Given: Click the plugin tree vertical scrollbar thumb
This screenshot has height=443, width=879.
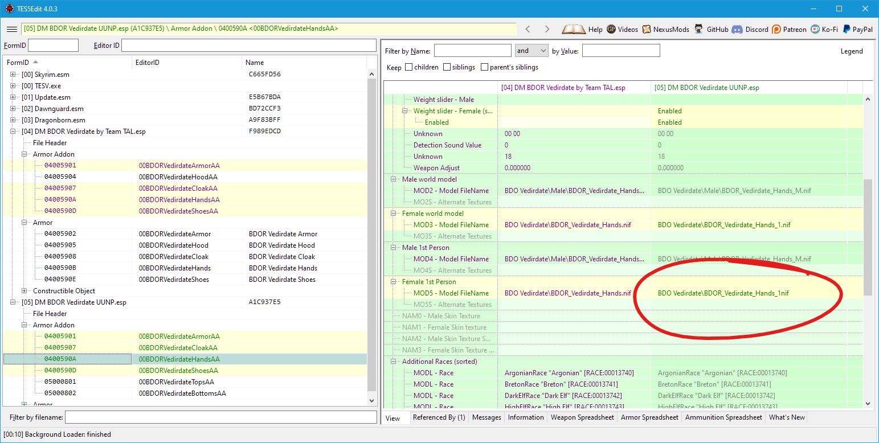Looking at the screenshot, I should point(372,235).
